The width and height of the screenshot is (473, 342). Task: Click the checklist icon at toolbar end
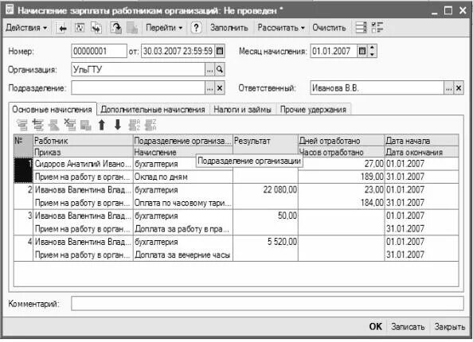(x=377, y=28)
